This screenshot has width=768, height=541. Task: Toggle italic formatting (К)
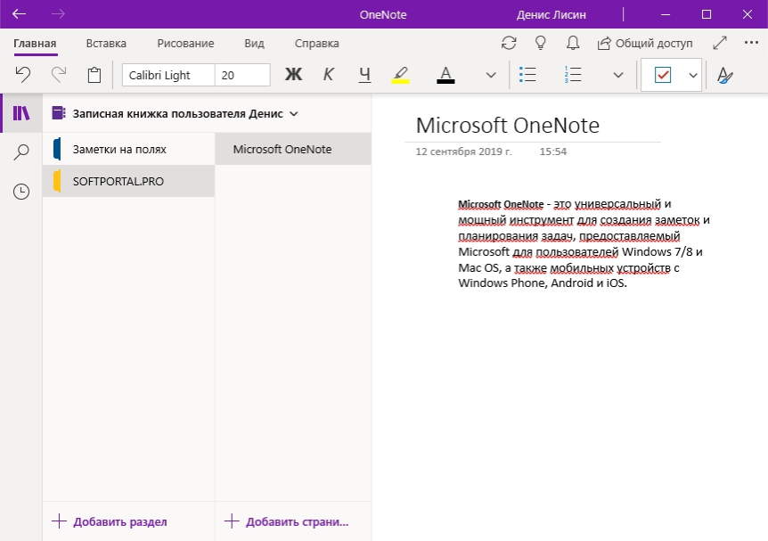click(329, 75)
